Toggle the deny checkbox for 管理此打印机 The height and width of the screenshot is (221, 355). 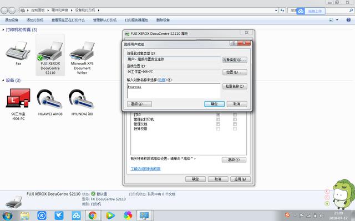(235, 119)
